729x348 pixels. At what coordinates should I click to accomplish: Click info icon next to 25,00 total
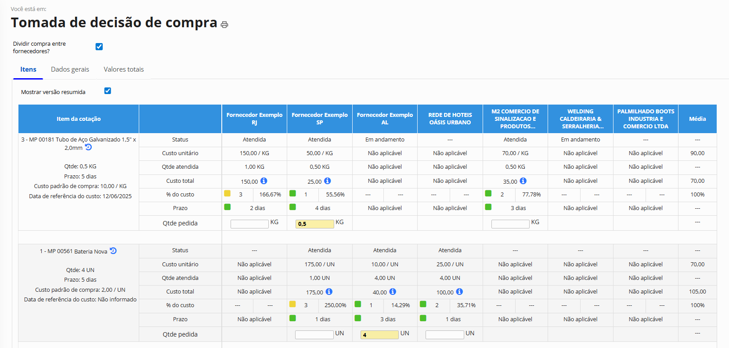click(327, 181)
